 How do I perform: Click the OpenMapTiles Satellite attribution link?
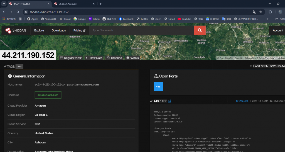point(230,58)
